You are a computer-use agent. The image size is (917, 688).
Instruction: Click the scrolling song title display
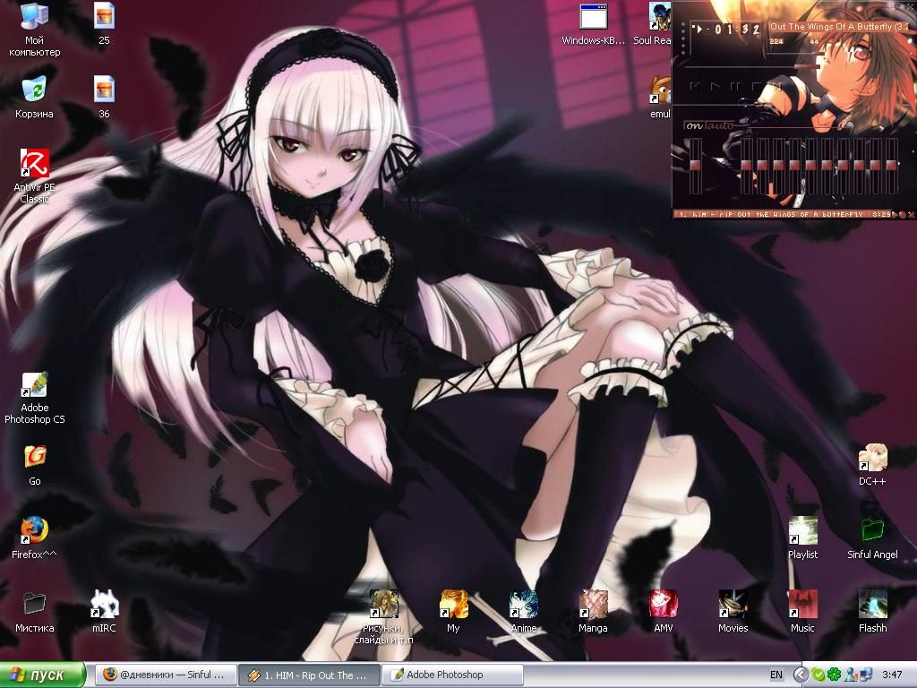click(838, 27)
